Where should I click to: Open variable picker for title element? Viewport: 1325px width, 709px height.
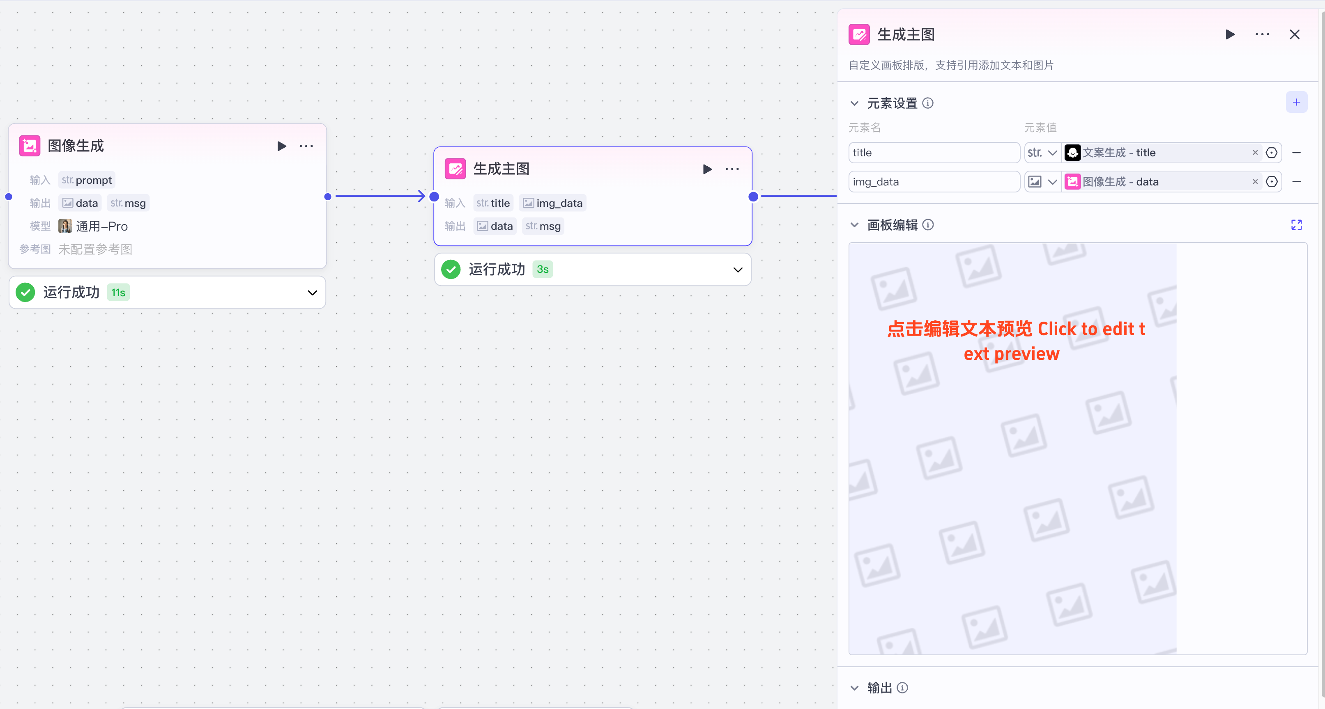tap(1271, 153)
